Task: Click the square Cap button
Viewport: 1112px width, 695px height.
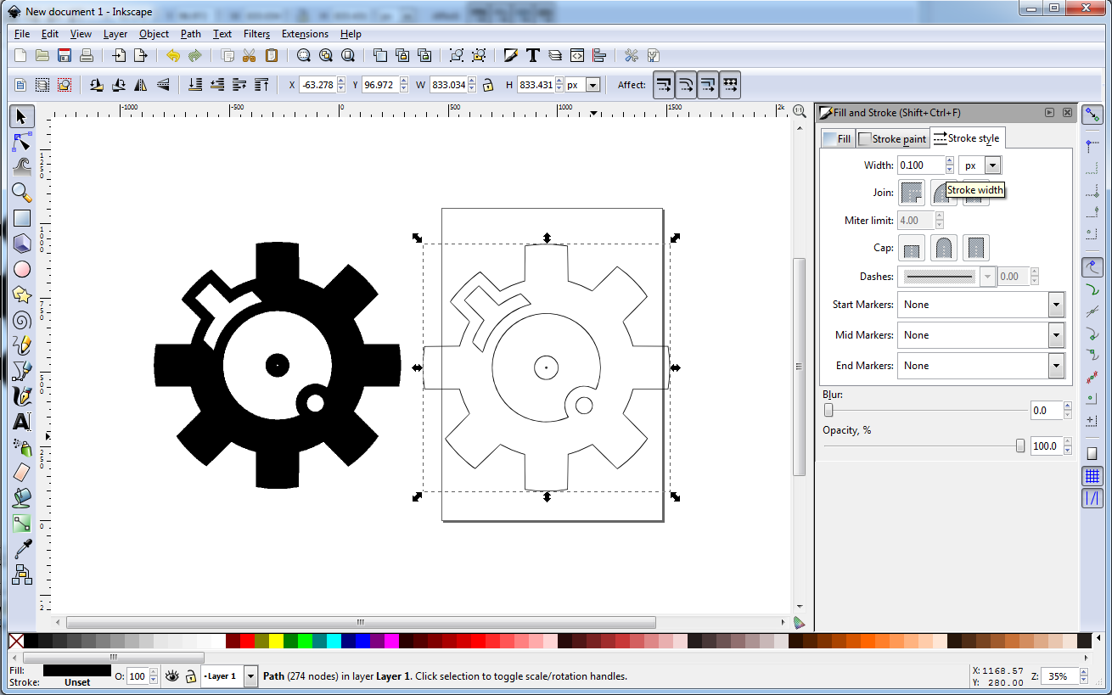Action: (x=975, y=247)
